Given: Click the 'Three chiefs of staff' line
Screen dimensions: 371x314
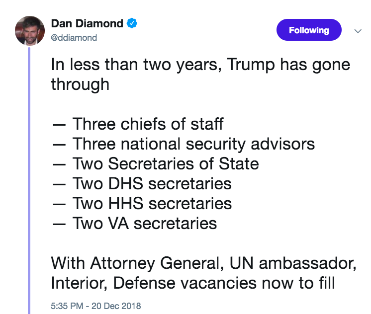Looking at the screenshot, I should (x=138, y=124).
